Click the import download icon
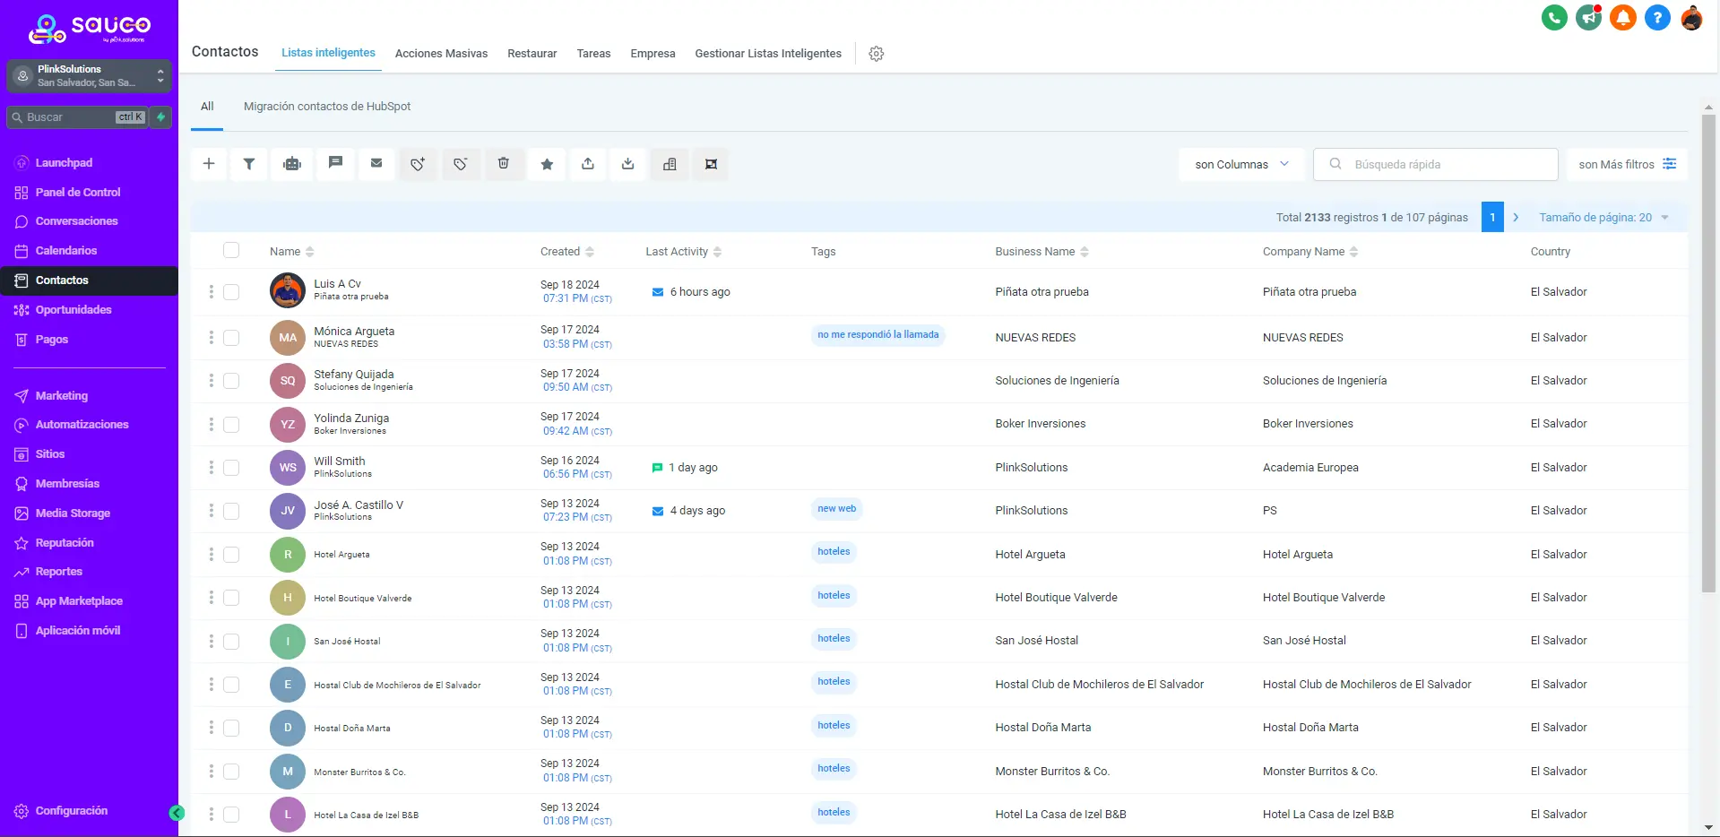Image resolution: width=1720 pixels, height=837 pixels. pyautogui.click(x=628, y=164)
